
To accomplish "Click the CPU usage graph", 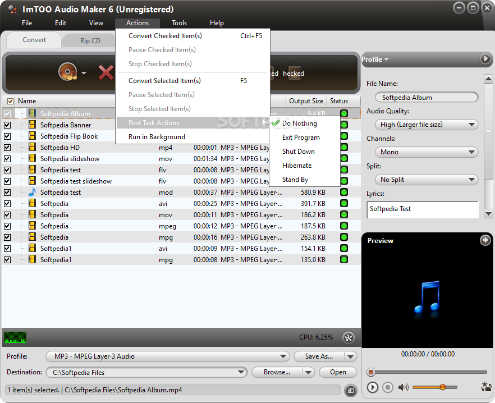I will (15, 337).
